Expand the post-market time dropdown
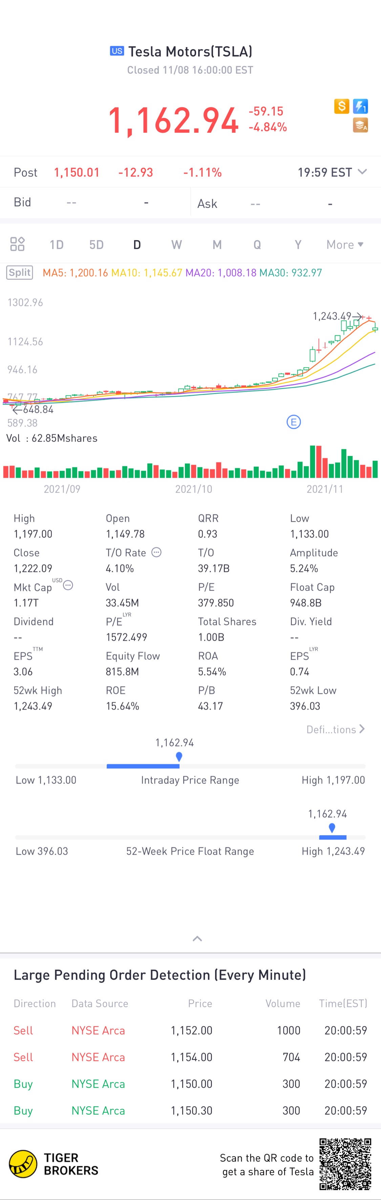The height and width of the screenshot is (1200, 381). pyautogui.click(x=362, y=172)
